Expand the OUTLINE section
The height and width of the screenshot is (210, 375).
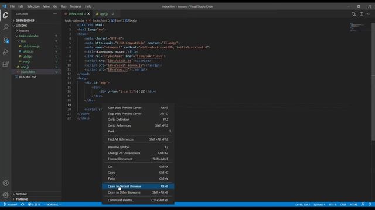(21, 194)
